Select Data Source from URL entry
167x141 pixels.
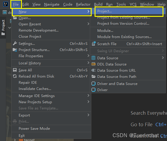tap(128, 70)
